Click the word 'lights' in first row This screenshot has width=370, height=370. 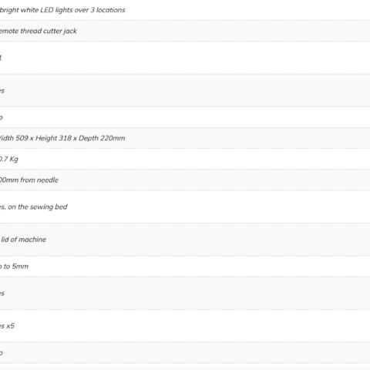coord(63,10)
